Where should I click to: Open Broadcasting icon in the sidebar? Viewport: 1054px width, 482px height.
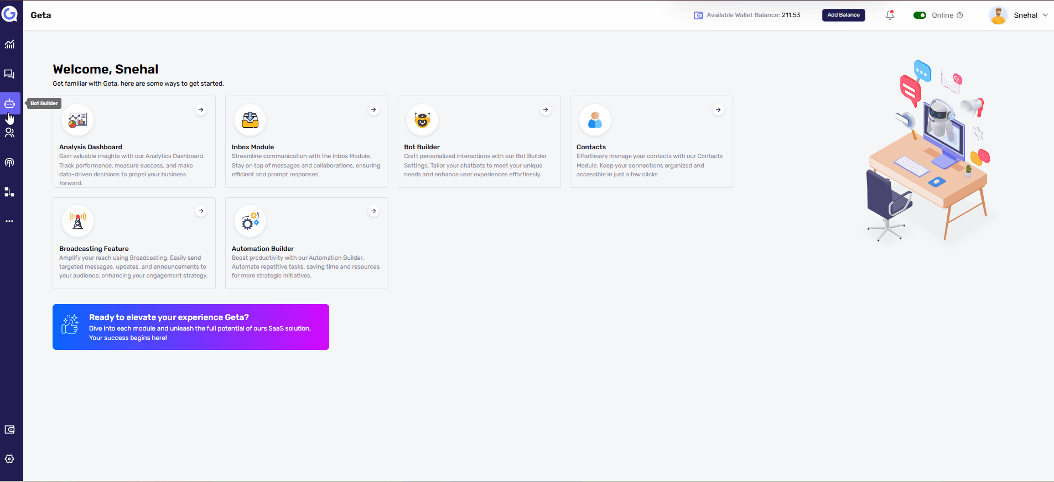tap(9, 163)
